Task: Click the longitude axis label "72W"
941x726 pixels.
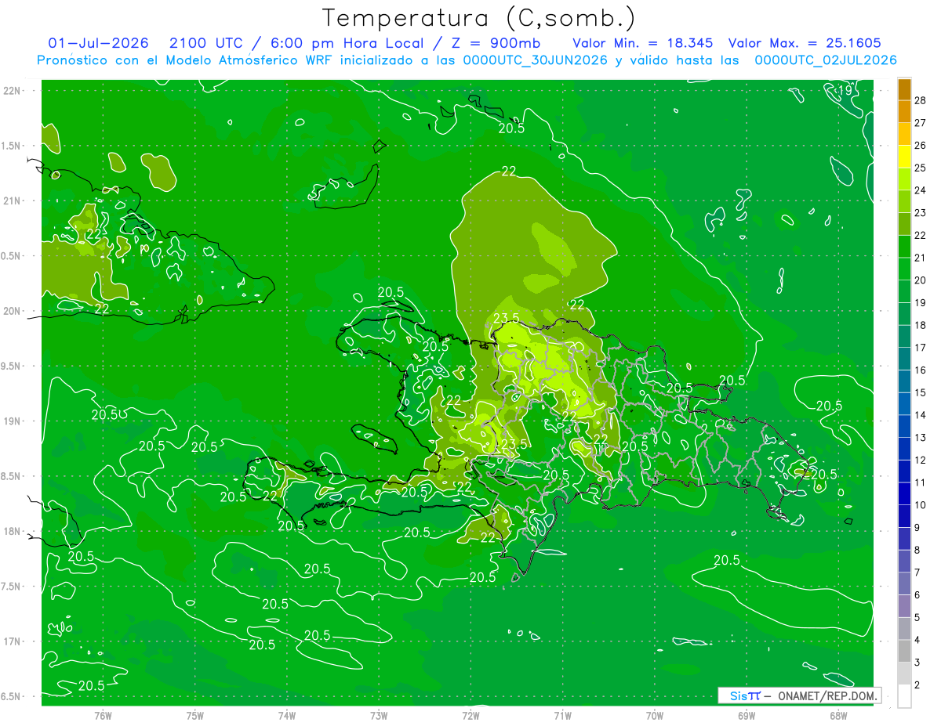Action: [x=470, y=715]
